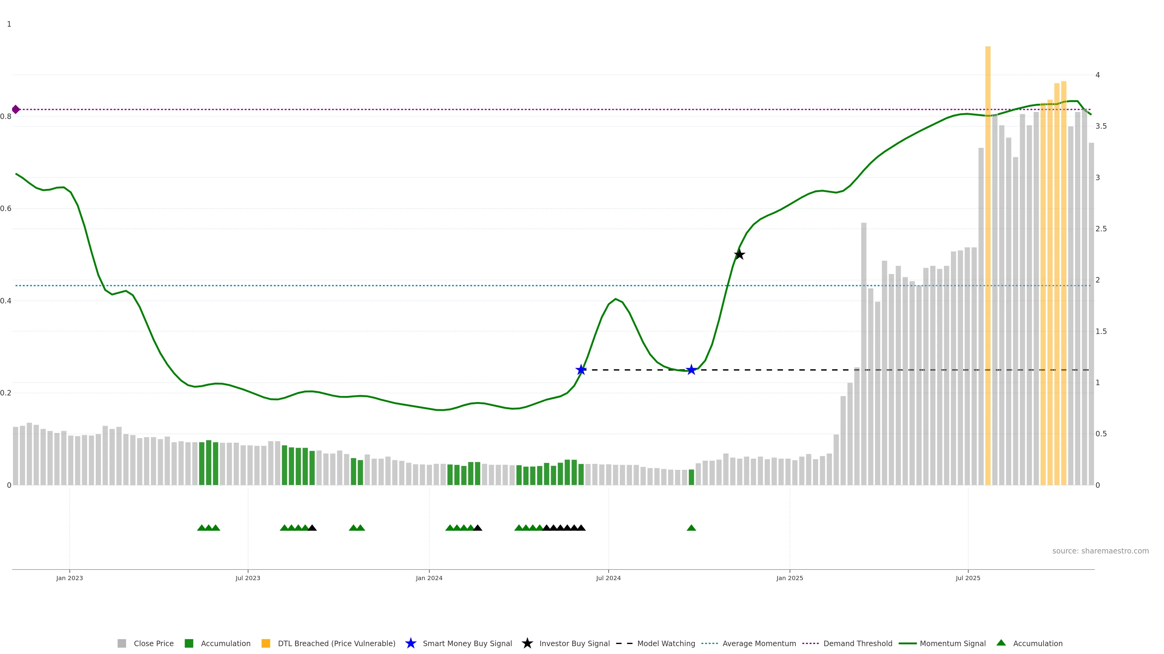The image size is (1164, 654).
Task: Click the green Accumulation triangle legend icon
Action: [1001, 643]
